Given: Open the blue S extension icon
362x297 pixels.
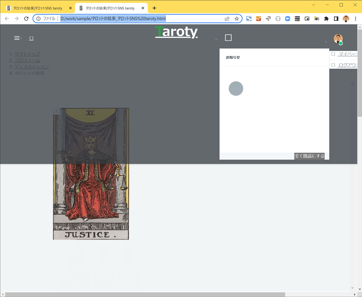Looking at the screenshot, I should 249,19.
